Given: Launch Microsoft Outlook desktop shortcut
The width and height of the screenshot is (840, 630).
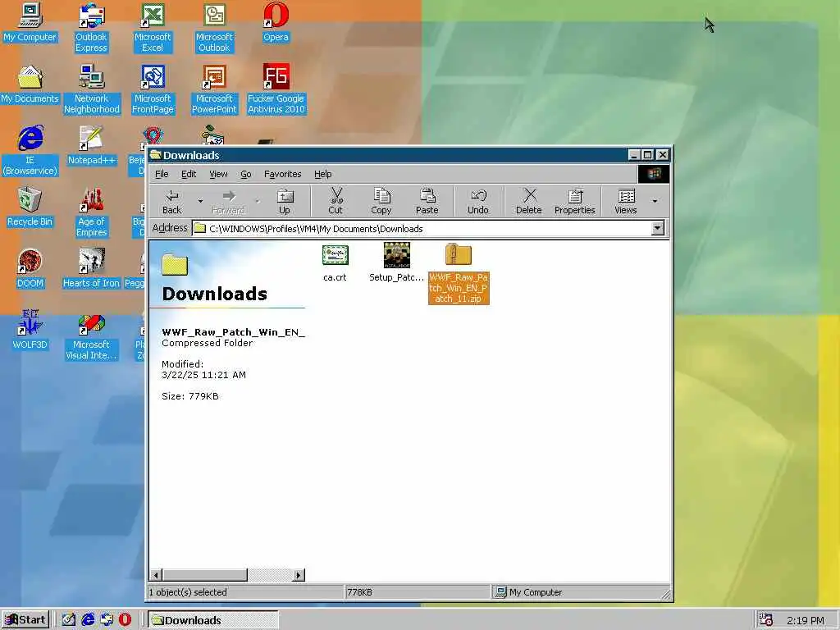Looking at the screenshot, I should point(214,28).
